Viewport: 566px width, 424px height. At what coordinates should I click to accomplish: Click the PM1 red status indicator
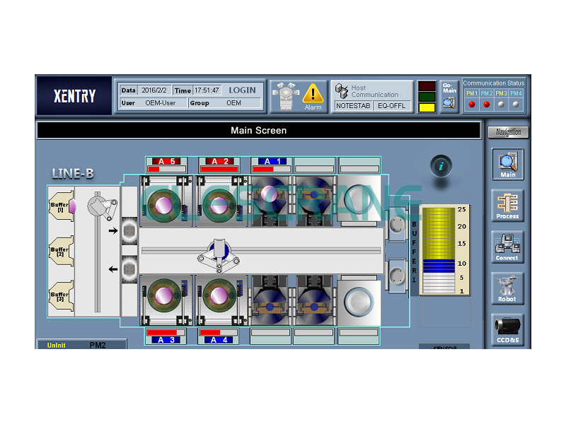click(471, 104)
